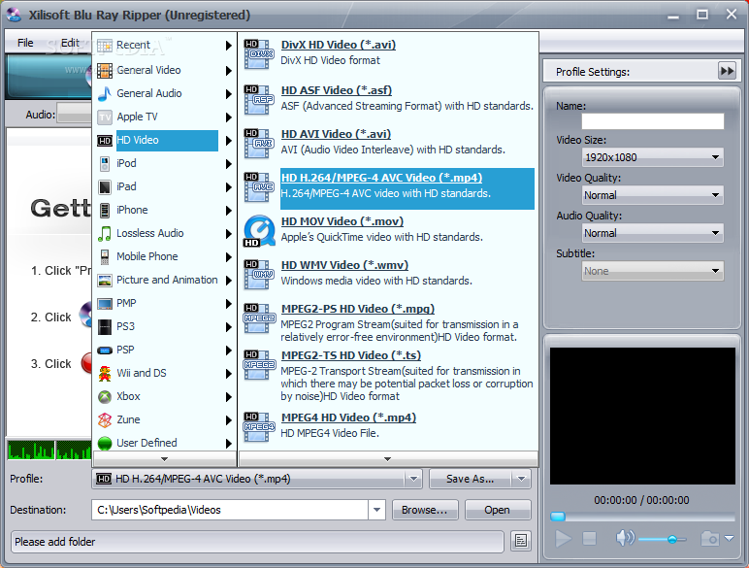Click the iPod device icon

click(x=105, y=163)
